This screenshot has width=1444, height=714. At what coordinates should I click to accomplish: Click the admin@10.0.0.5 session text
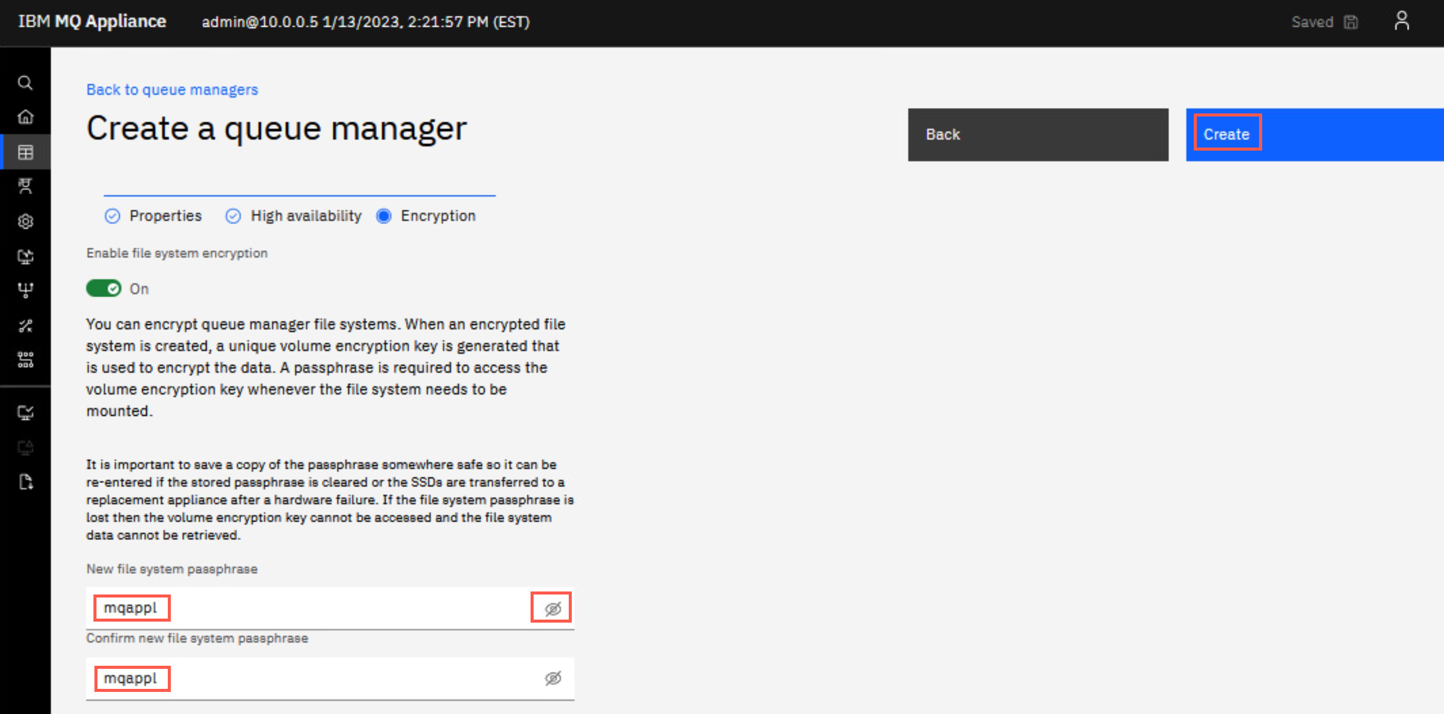pos(365,22)
